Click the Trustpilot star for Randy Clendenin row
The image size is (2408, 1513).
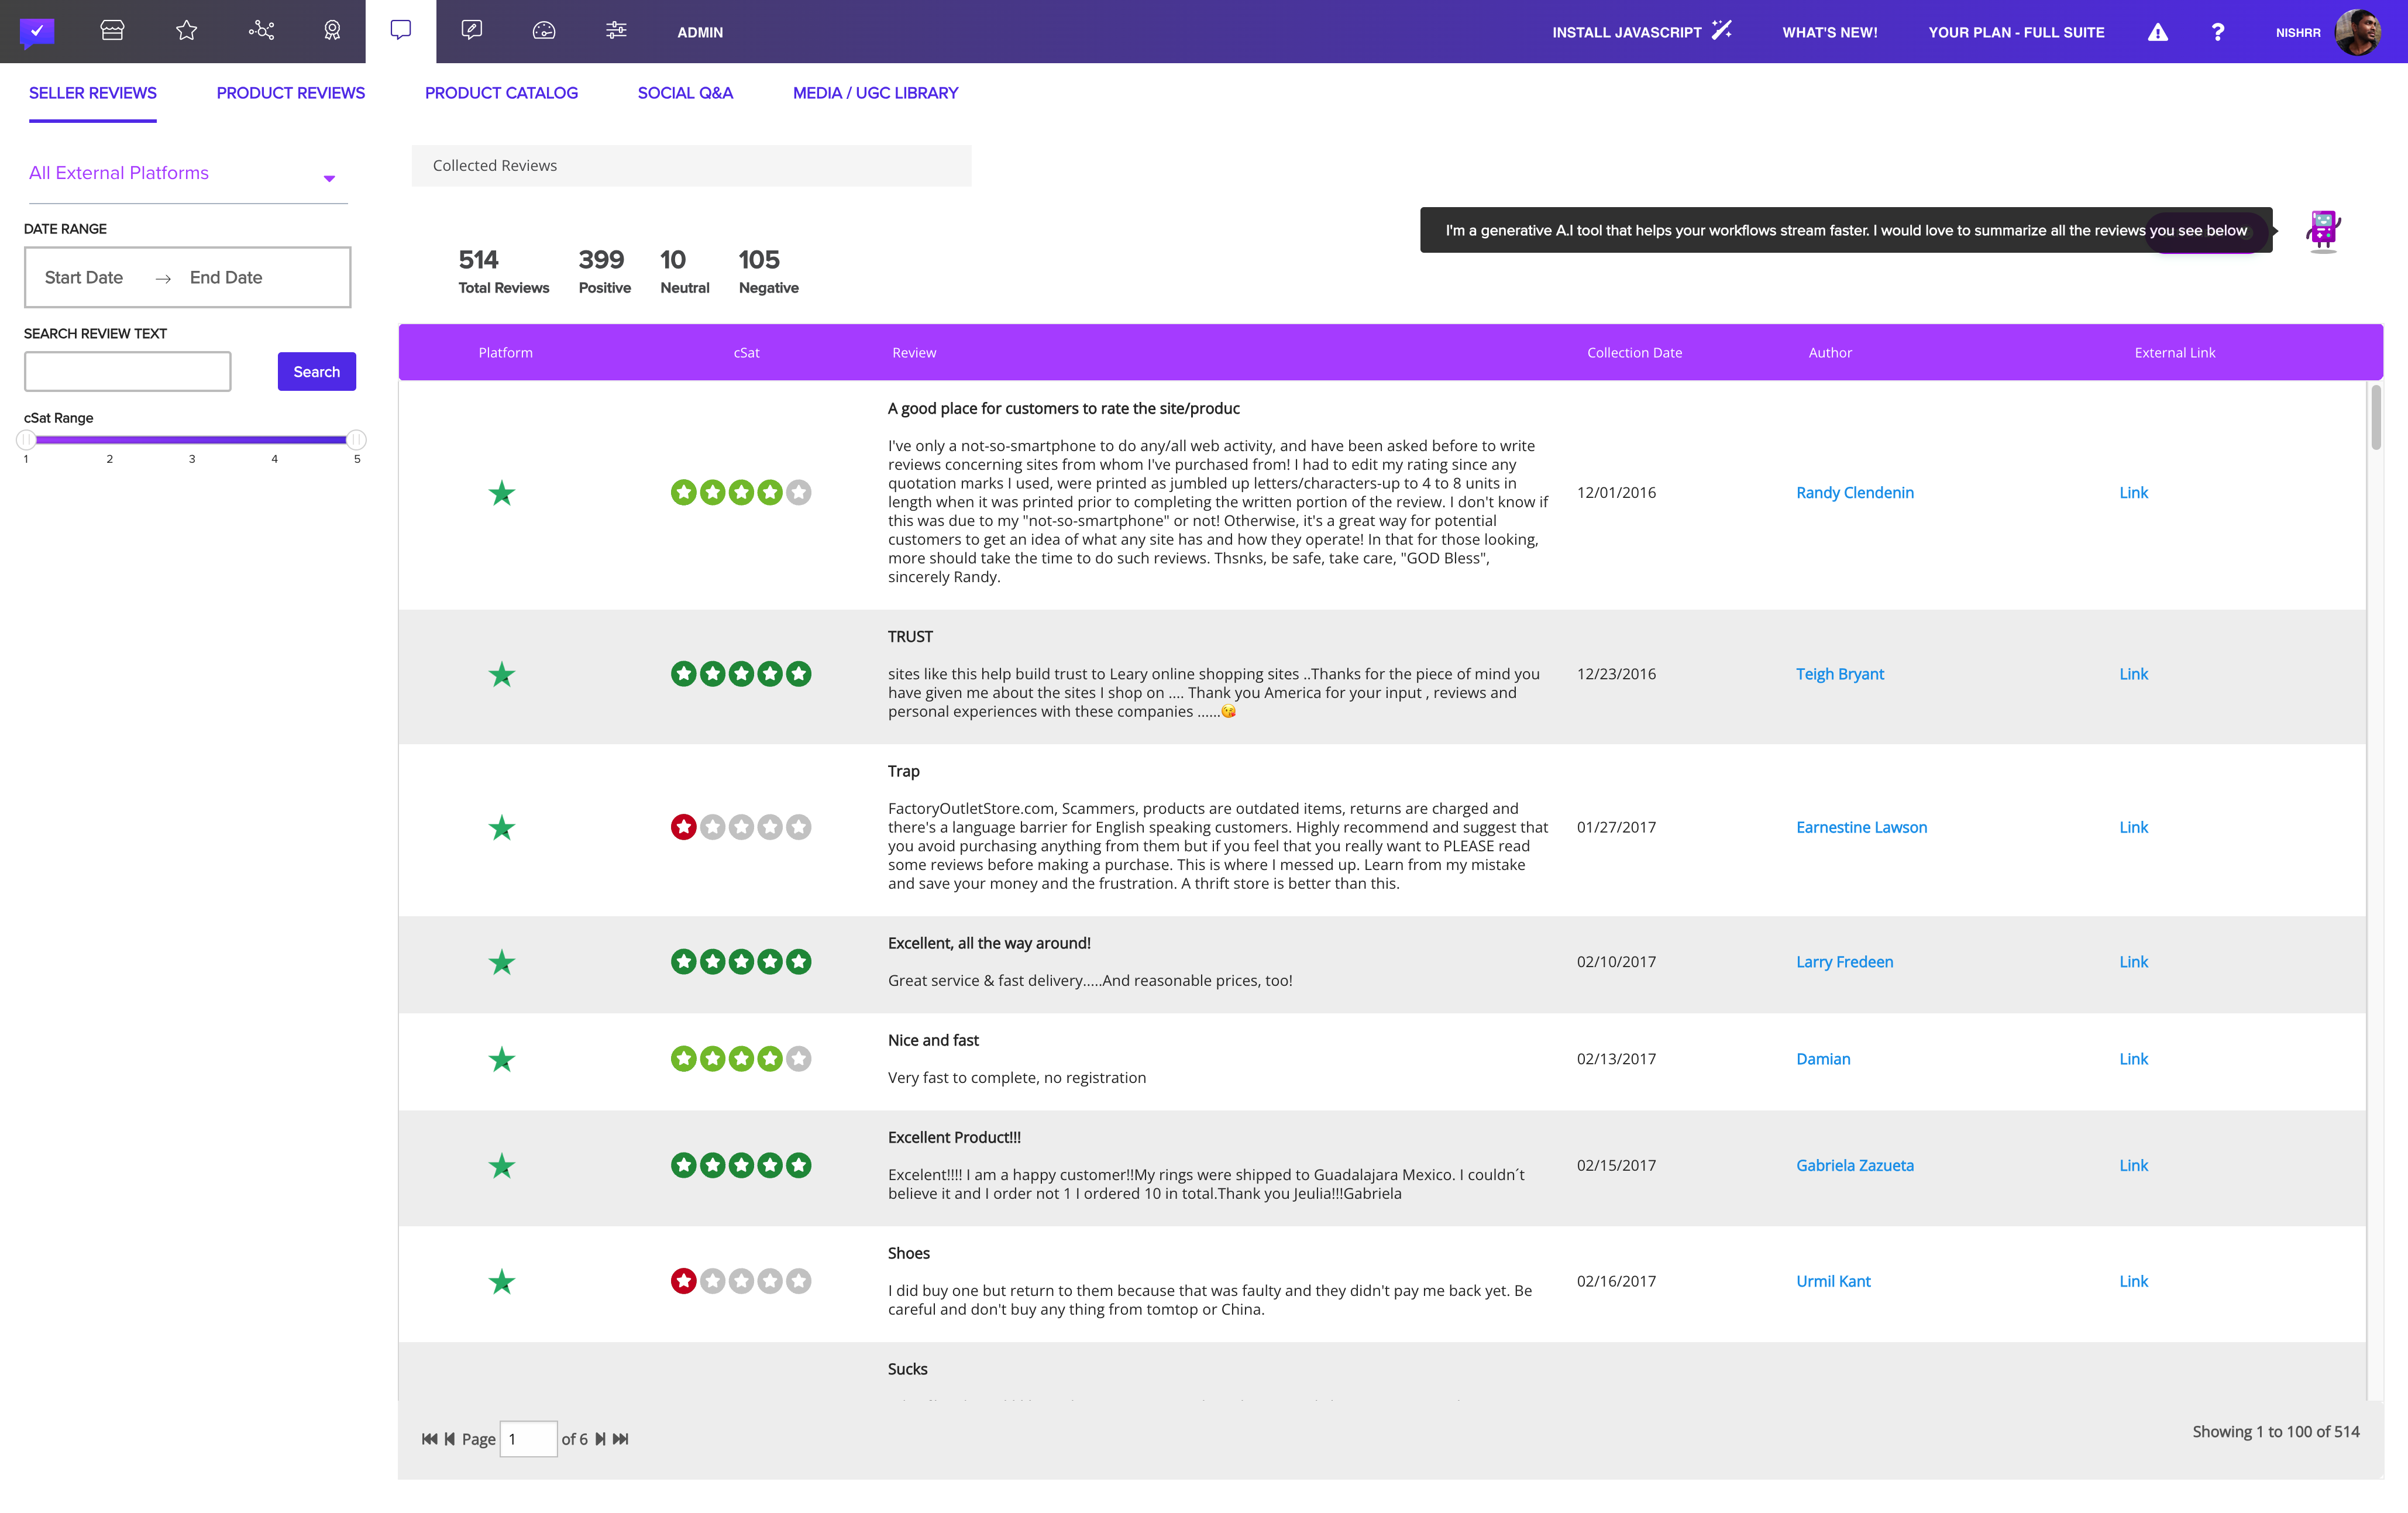point(502,493)
